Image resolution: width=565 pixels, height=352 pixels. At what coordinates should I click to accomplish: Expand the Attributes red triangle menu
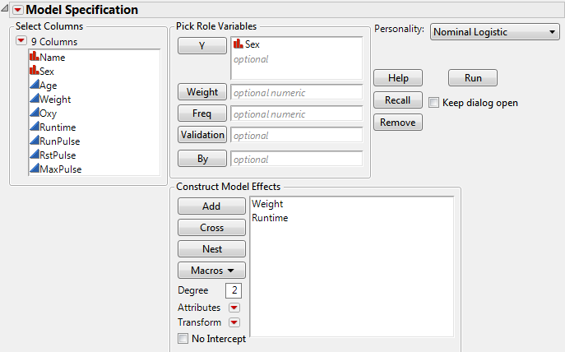point(234,308)
